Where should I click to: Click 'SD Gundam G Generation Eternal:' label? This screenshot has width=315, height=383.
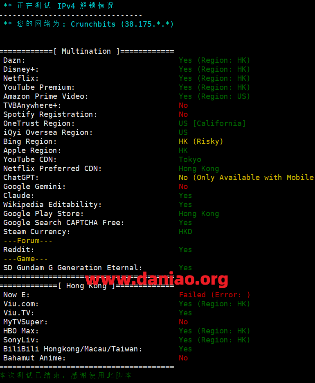tap(72, 268)
